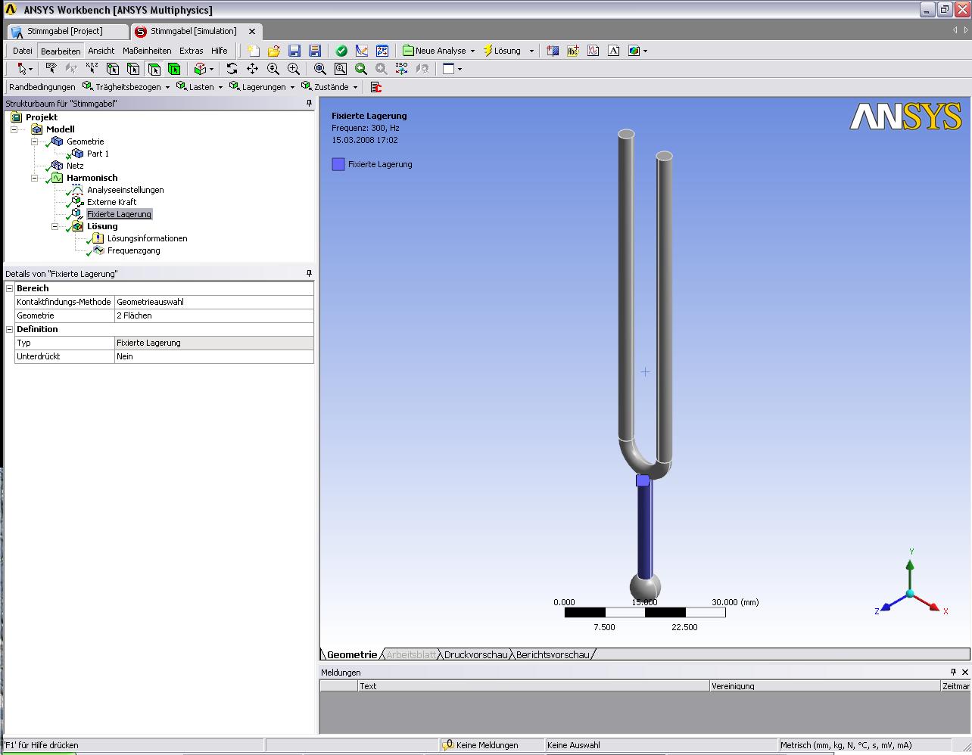Click the New file icon in toolbar
972x755 pixels.
click(254, 51)
